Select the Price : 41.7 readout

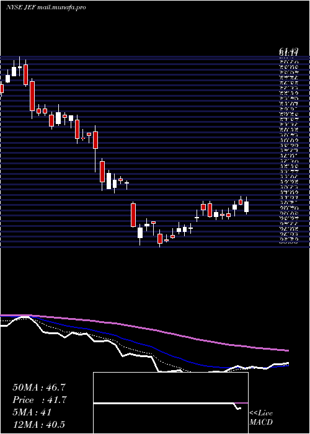[40, 400]
